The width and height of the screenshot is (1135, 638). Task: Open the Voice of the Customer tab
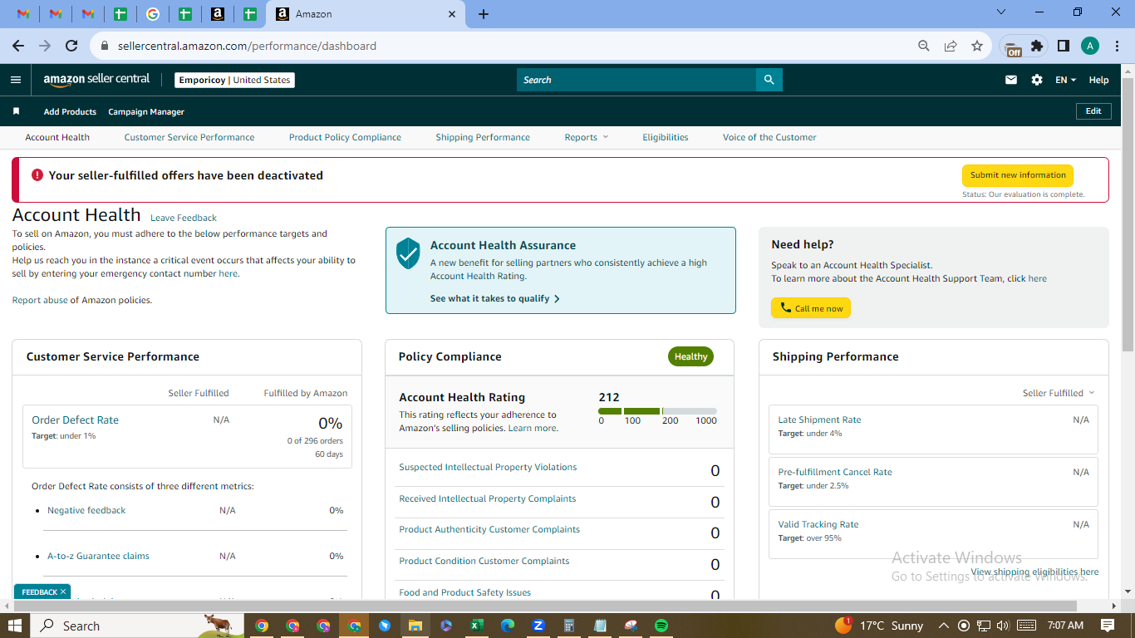(769, 137)
